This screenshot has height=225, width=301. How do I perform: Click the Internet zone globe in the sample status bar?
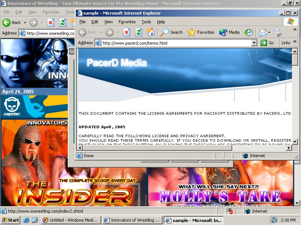point(246,156)
